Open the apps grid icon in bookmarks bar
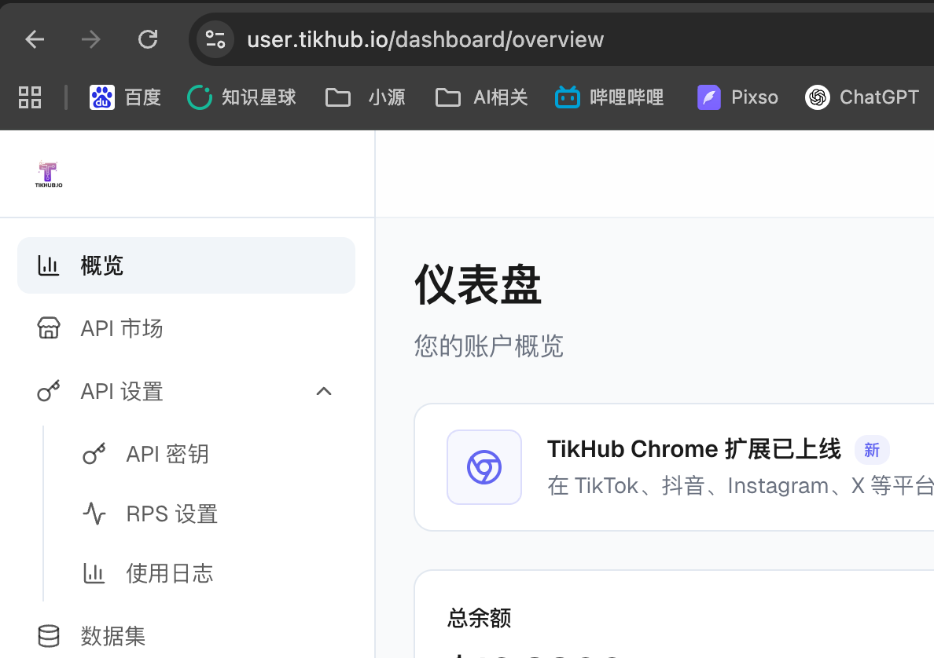934x658 pixels. tap(30, 97)
